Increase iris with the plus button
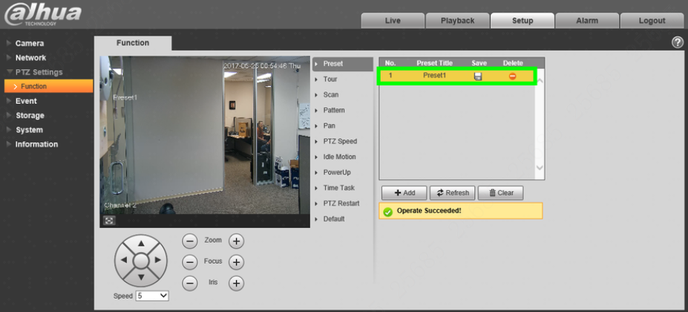This screenshot has width=688, height=312. (x=236, y=283)
